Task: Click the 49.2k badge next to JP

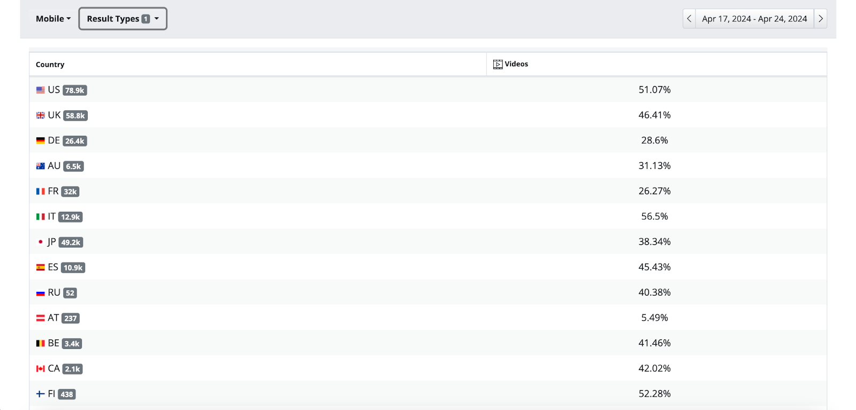Action: tap(71, 242)
